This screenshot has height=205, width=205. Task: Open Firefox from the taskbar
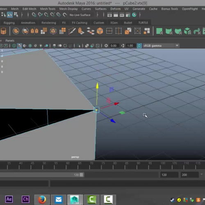(x=42, y=199)
